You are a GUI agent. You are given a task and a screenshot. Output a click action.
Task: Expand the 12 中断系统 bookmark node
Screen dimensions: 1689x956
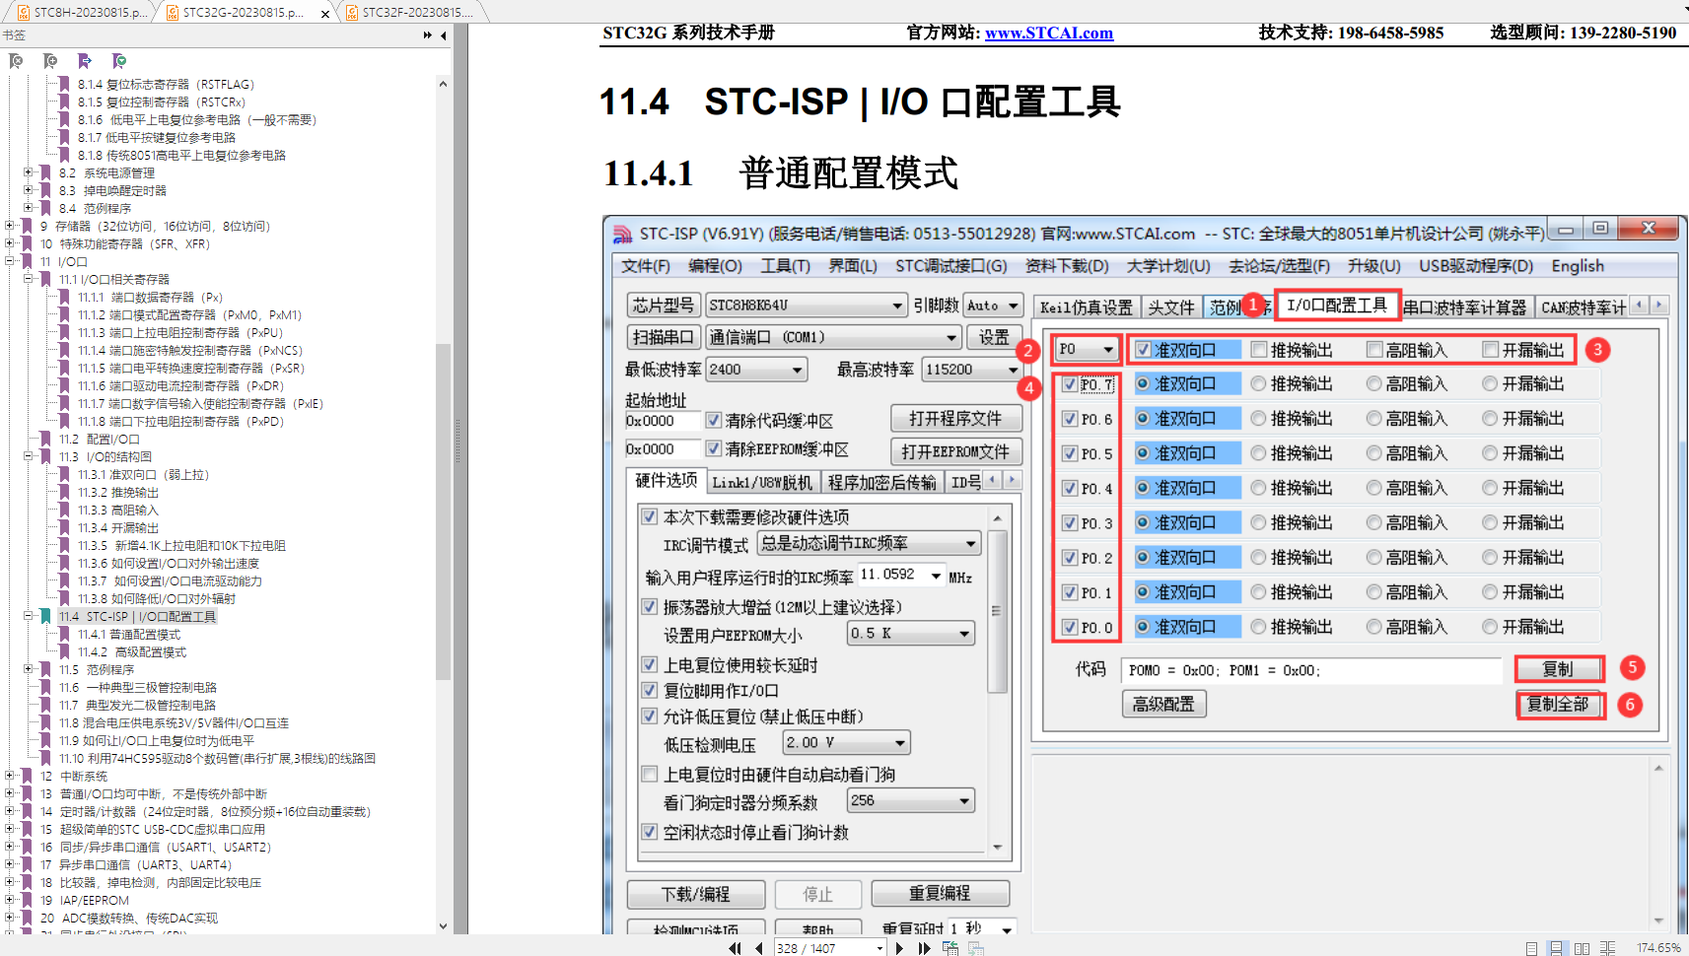tap(9, 777)
